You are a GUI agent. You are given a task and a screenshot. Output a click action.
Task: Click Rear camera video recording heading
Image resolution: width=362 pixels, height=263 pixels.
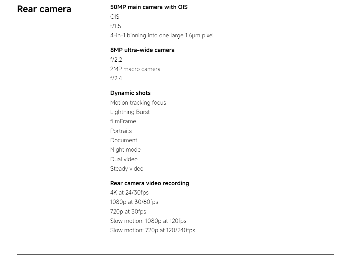pos(149,183)
